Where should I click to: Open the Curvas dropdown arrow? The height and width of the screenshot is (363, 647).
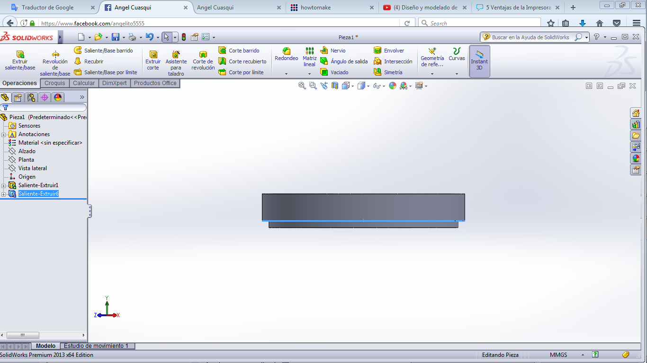pyautogui.click(x=457, y=74)
